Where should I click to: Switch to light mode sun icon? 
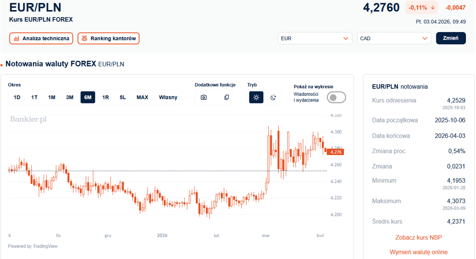tap(256, 97)
